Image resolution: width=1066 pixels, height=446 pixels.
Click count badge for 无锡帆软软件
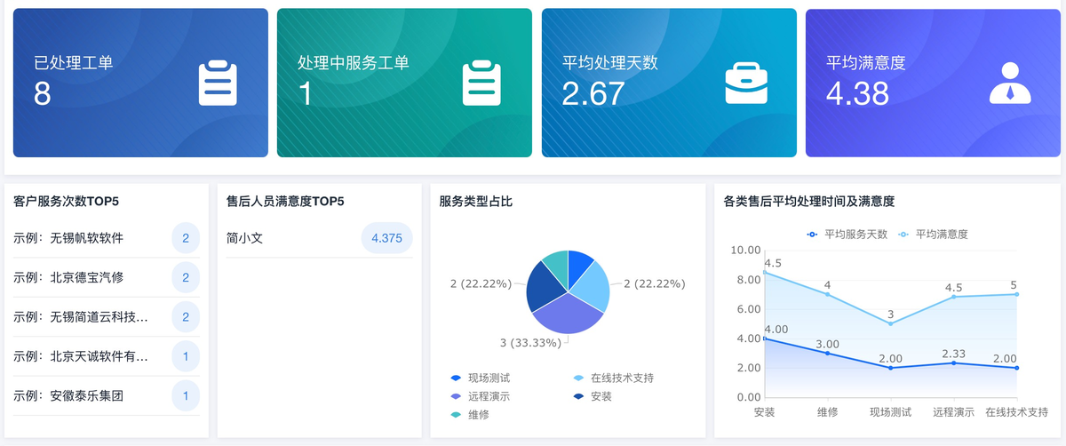[186, 238]
